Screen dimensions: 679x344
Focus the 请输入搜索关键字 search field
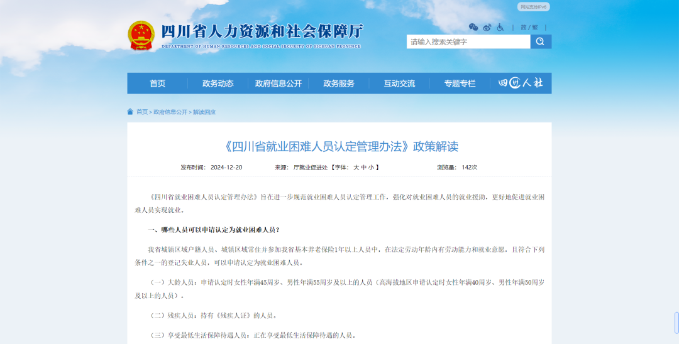(468, 41)
